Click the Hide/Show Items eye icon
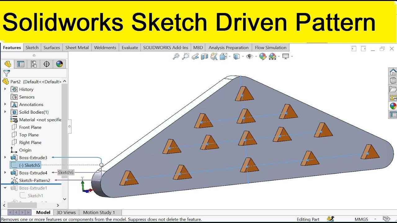This screenshot has width=397, height=223. (249, 56)
